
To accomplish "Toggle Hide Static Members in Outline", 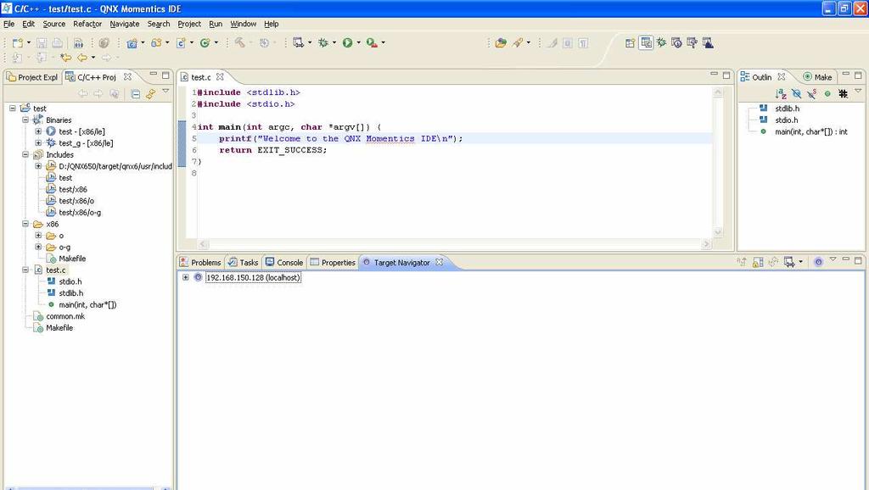I will coord(812,93).
